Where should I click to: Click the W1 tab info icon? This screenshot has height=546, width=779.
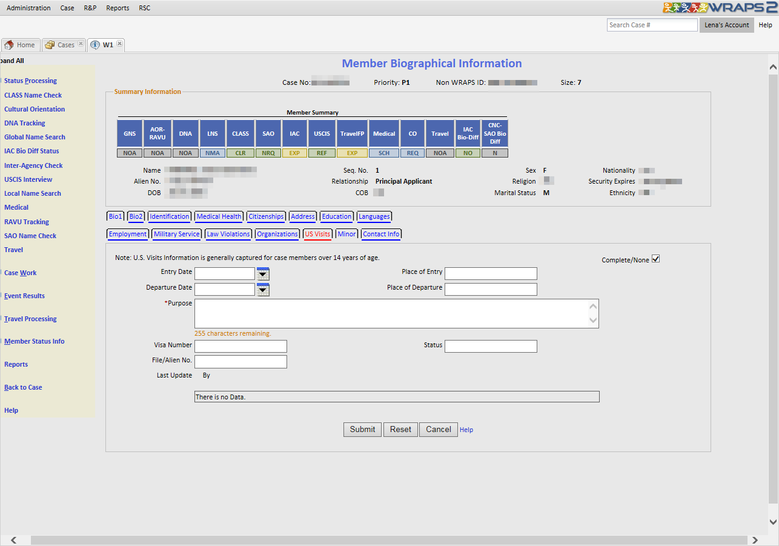[x=95, y=45]
